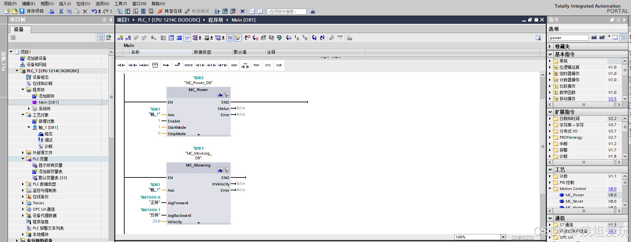Split editor space horizontally
Image resolution: width=631 pixels, height=242 pixels.
pos(252,11)
